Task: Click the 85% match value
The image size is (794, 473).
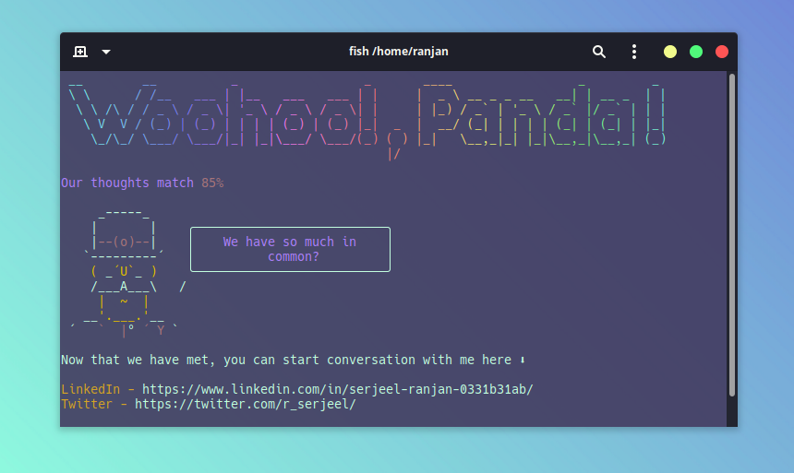Action: click(212, 183)
